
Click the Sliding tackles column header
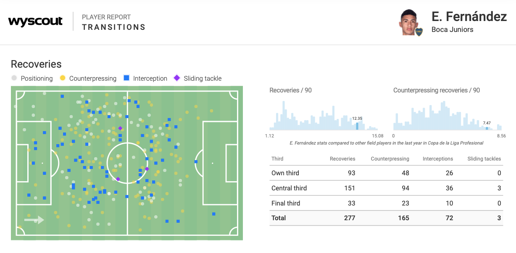(484, 159)
